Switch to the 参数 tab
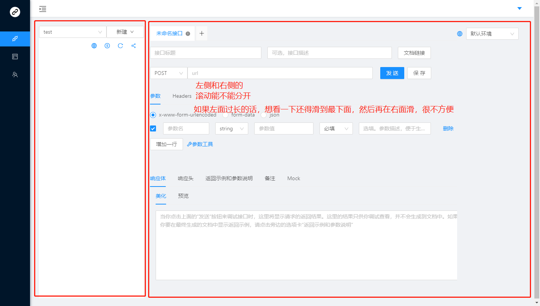The image size is (540, 306). pyautogui.click(x=155, y=96)
